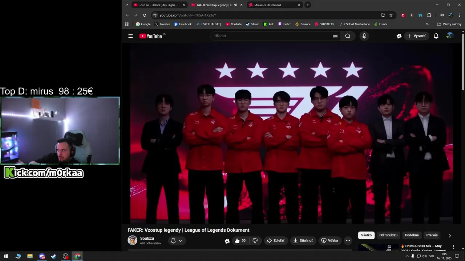Download the video via Stiahnuť
Viewport: 465px width, 261px height.
pyautogui.click(x=303, y=241)
